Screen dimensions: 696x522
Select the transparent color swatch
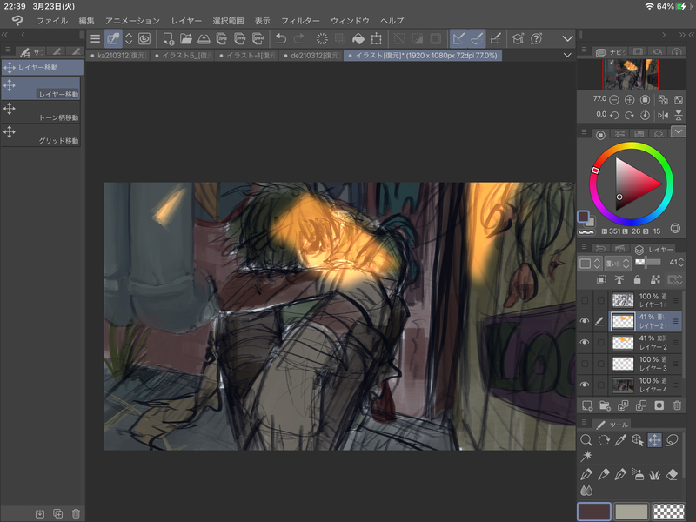tap(668, 512)
